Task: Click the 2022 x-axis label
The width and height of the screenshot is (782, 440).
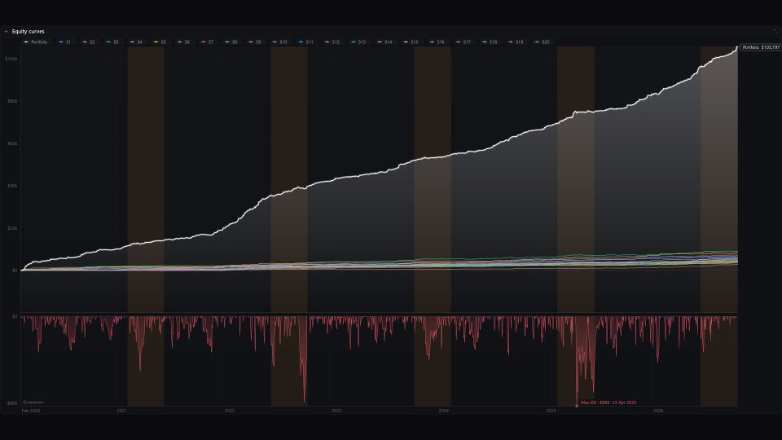Action: coord(229,411)
